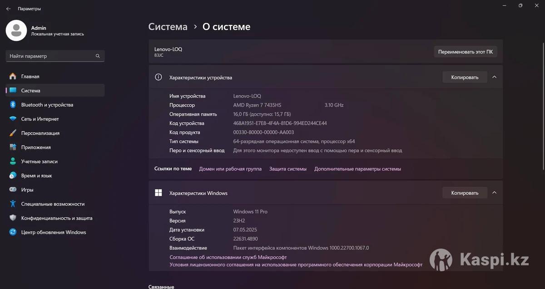Click the Bluetooth icon in the sidebar
545x289 pixels.
(13, 105)
